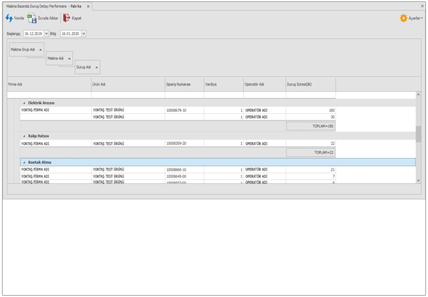Open the Başlangıç date dropdown
Screen dimensions: 428x297
[x=47, y=34]
